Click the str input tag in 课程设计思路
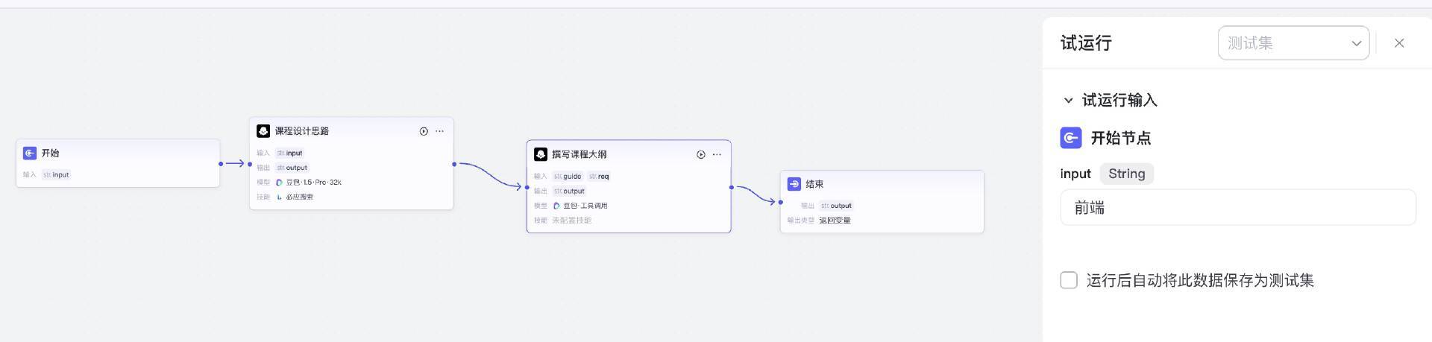 (289, 153)
